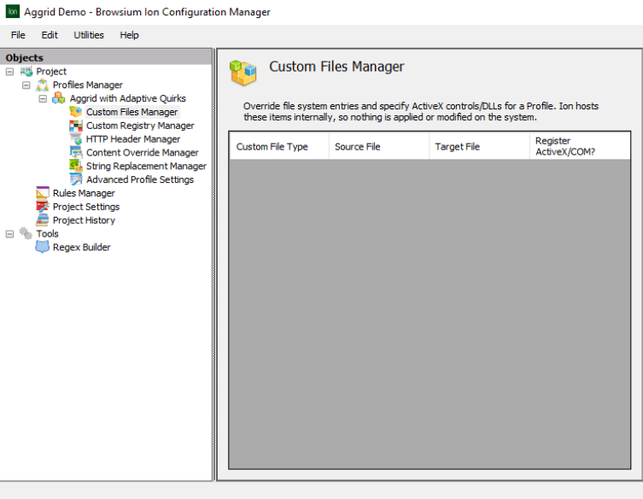Click the Project Settings icon

click(x=42, y=207)
